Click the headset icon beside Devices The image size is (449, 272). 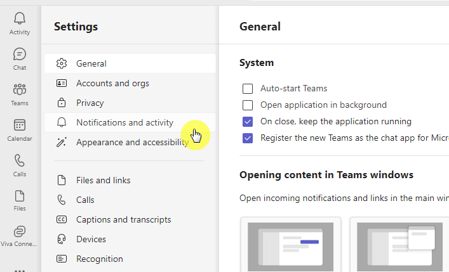62,239
